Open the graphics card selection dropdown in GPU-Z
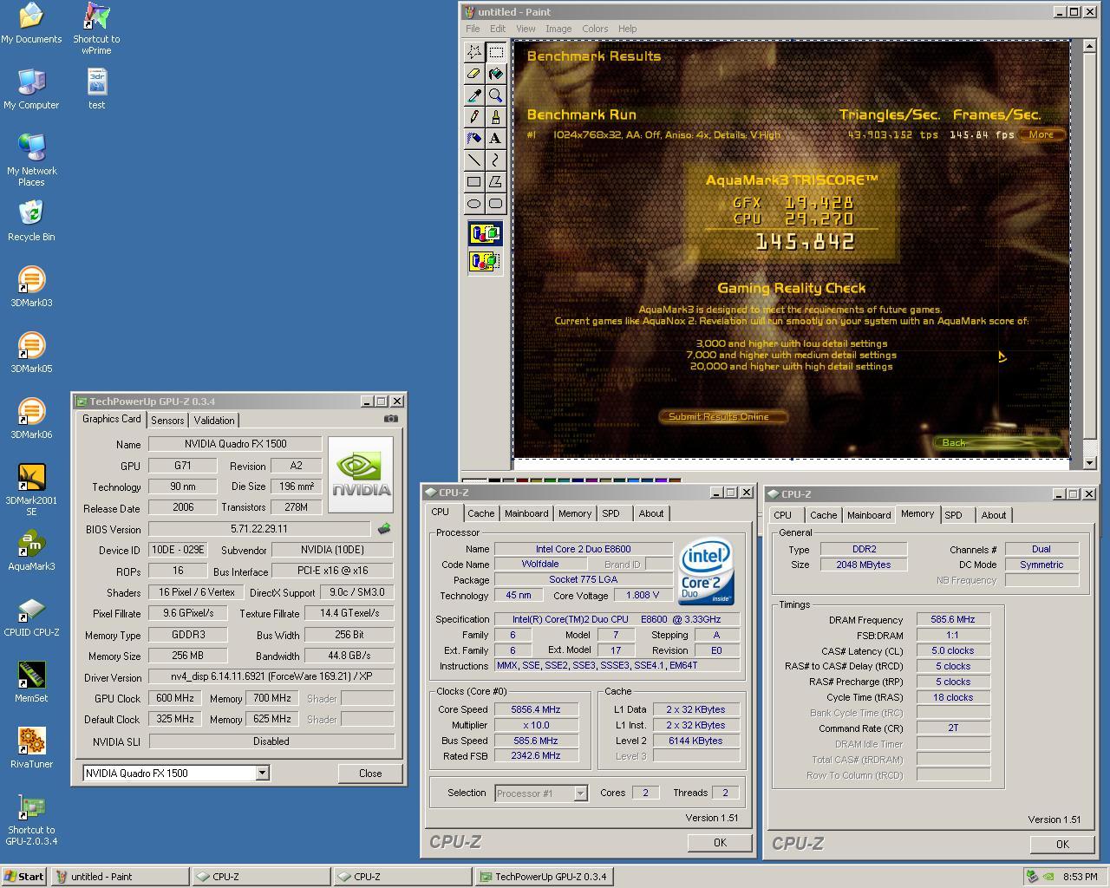This screenshot has height=888, width=1110. (x=262, y=773)
